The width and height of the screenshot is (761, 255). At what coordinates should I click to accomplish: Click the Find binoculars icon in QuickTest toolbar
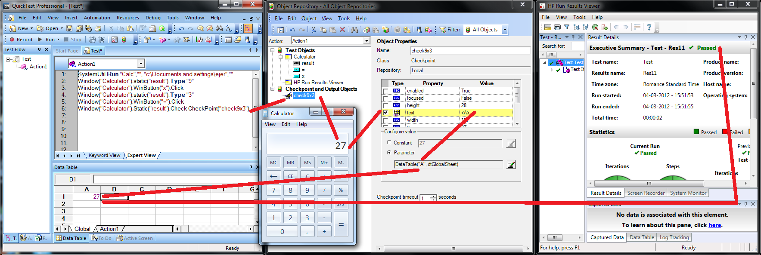pos(219,28)
